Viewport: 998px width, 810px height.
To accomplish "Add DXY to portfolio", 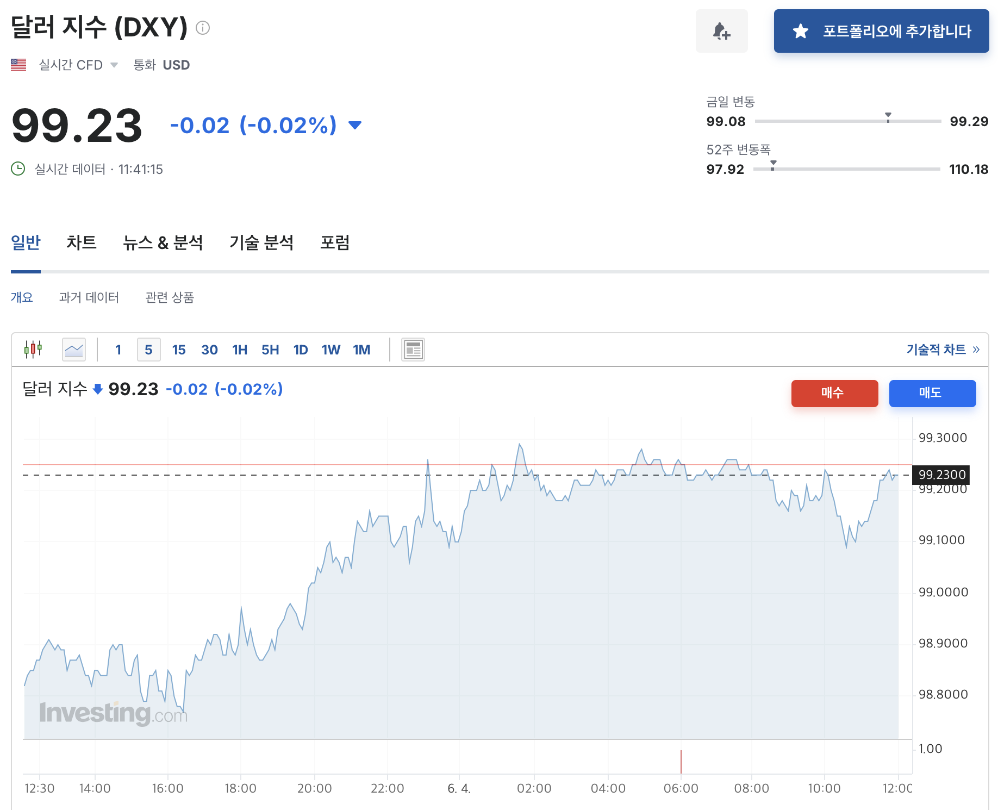I will pos(881,31).
